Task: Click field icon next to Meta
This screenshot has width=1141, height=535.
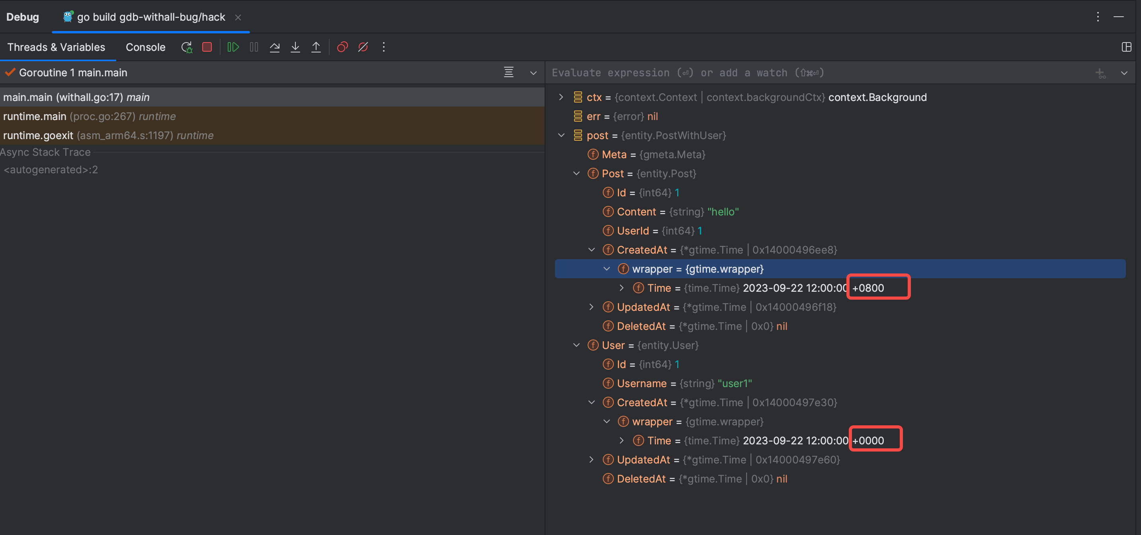Action: [x=593, y=154]
